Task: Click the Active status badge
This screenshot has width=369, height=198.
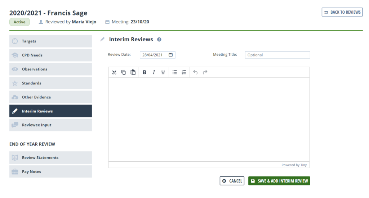Action: coord(19,22)
